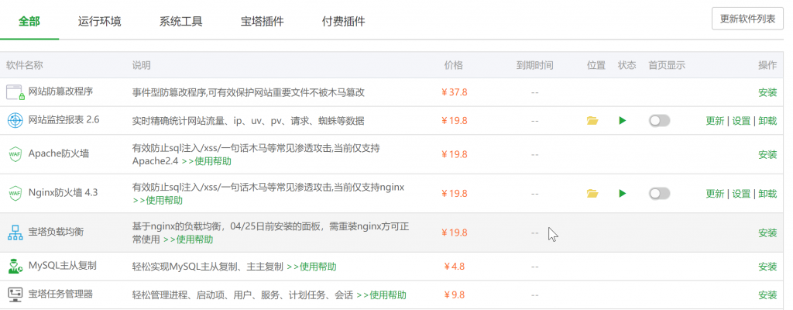Image resolution: width=793 pixels, height=310 pixels.
Task: Click the 事件型防篡改程序 description text
Action: tap(249, 93)
